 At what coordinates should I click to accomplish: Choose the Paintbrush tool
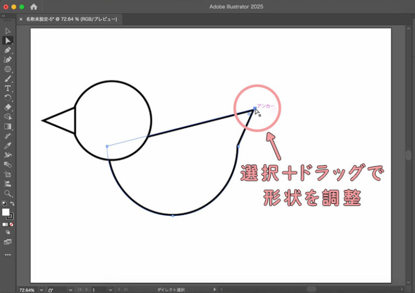(x=8, y=79)
